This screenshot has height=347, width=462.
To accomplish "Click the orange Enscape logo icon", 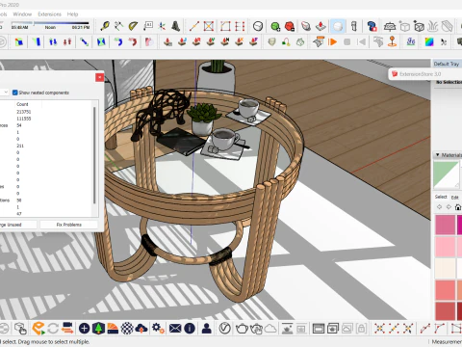I will coord(38,329).
